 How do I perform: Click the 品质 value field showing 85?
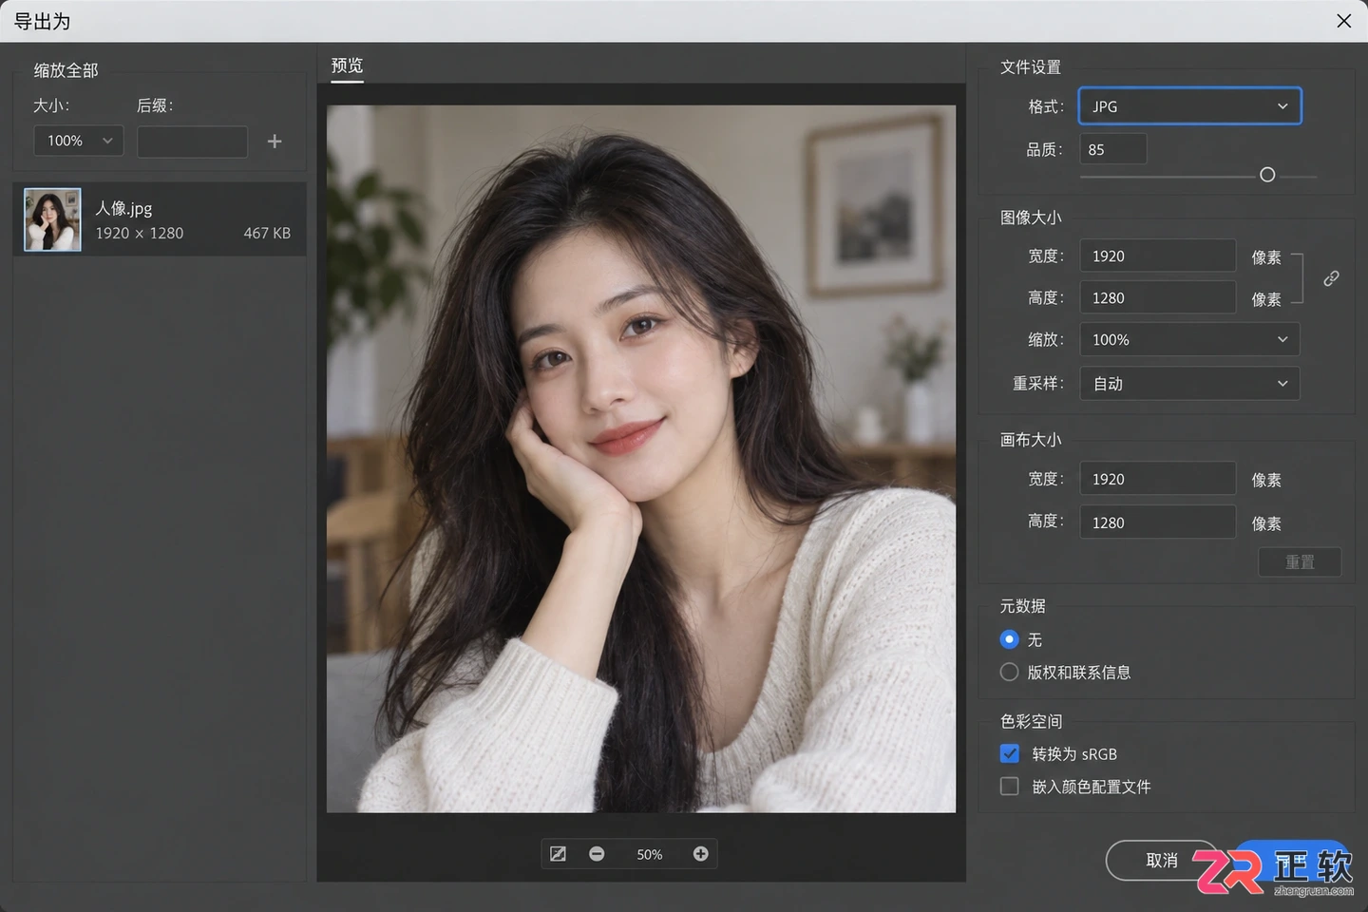pyautogui.click(x=1113, y=149)
